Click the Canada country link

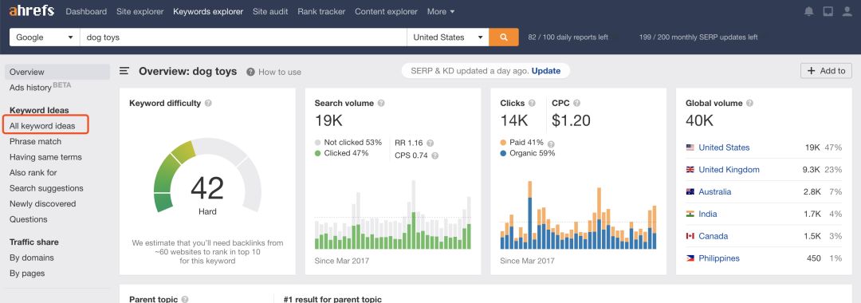(714, 236)
